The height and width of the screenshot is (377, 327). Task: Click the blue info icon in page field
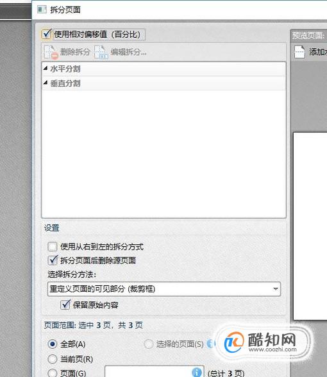pos(197,372)
